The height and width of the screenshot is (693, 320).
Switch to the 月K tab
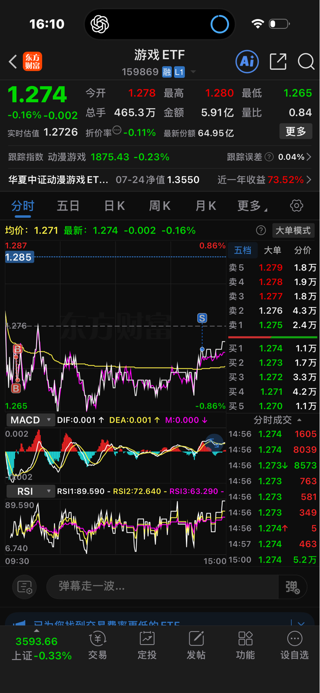(x=206, y=206)
